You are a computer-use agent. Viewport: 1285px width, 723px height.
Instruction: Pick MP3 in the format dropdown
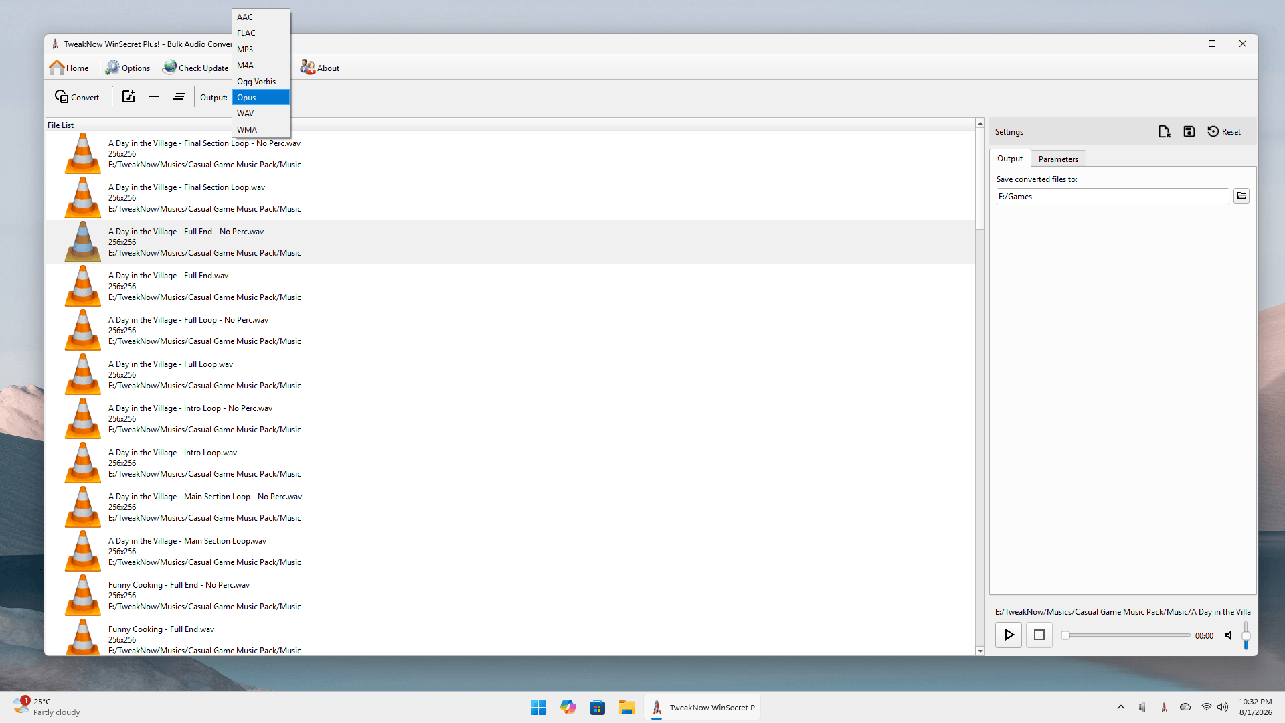(261, 50)
